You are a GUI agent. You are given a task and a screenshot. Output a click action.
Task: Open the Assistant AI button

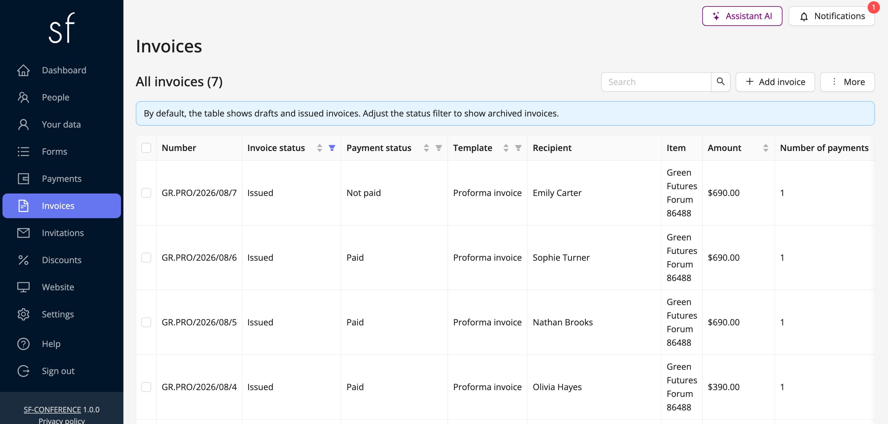(742, 16)
